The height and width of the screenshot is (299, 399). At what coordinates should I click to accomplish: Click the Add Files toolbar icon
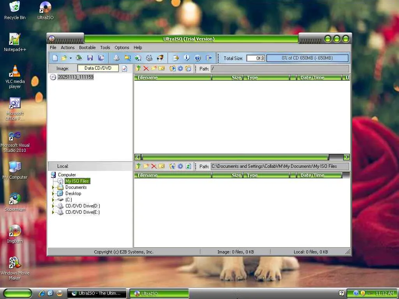pyautogui.click(x=176, y=58)
